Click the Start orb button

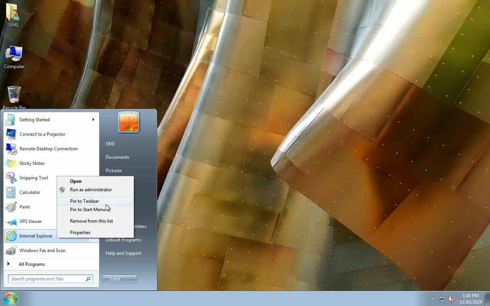click(10, 298)
